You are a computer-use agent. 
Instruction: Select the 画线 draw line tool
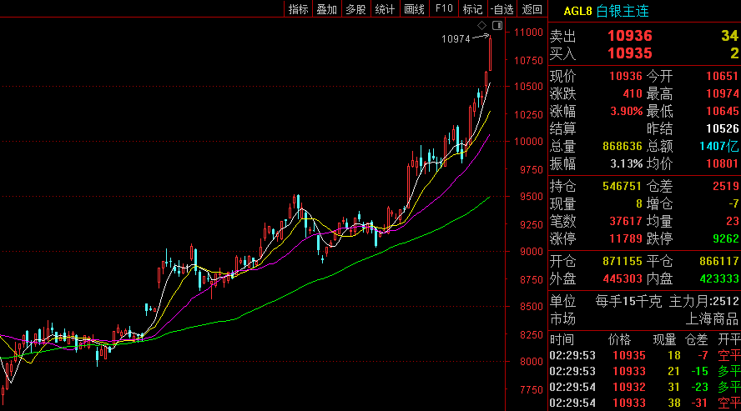click(414, 9)
